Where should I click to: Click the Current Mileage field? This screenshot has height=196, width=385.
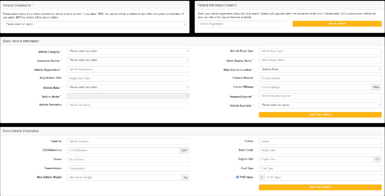pos(314,87)
